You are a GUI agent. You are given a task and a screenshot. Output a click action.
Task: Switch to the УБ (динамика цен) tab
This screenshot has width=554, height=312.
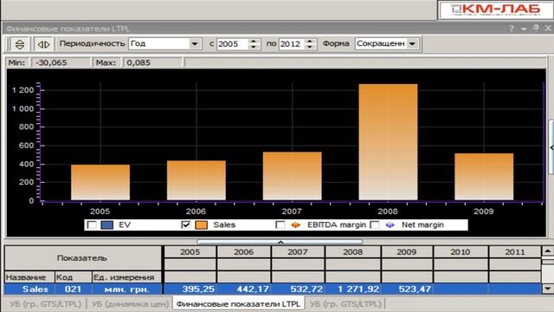(x=130, y=304)
